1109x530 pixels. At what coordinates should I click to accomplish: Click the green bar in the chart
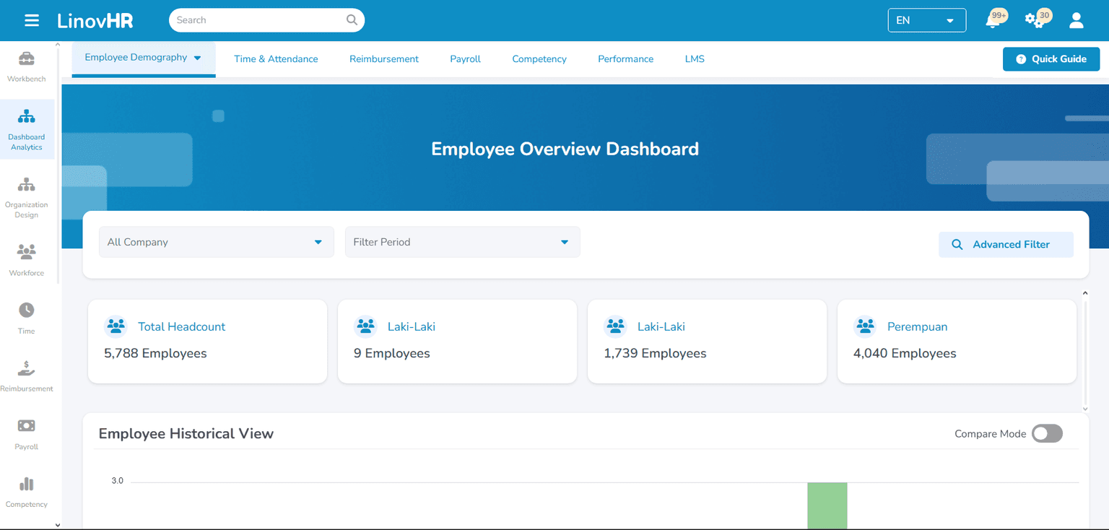tap(827, 505)
